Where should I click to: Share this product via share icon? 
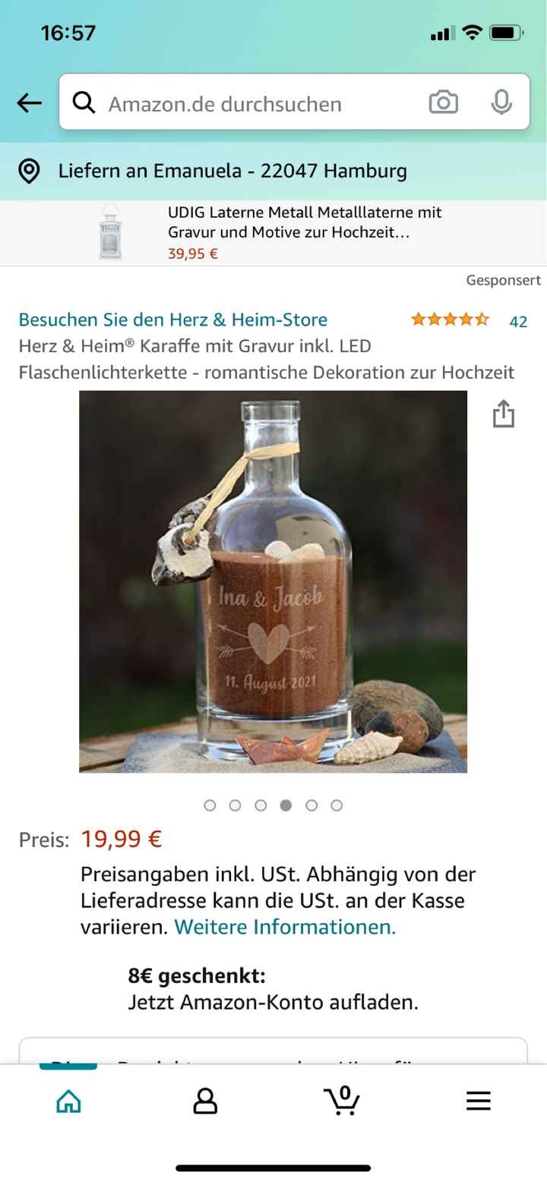504,414
